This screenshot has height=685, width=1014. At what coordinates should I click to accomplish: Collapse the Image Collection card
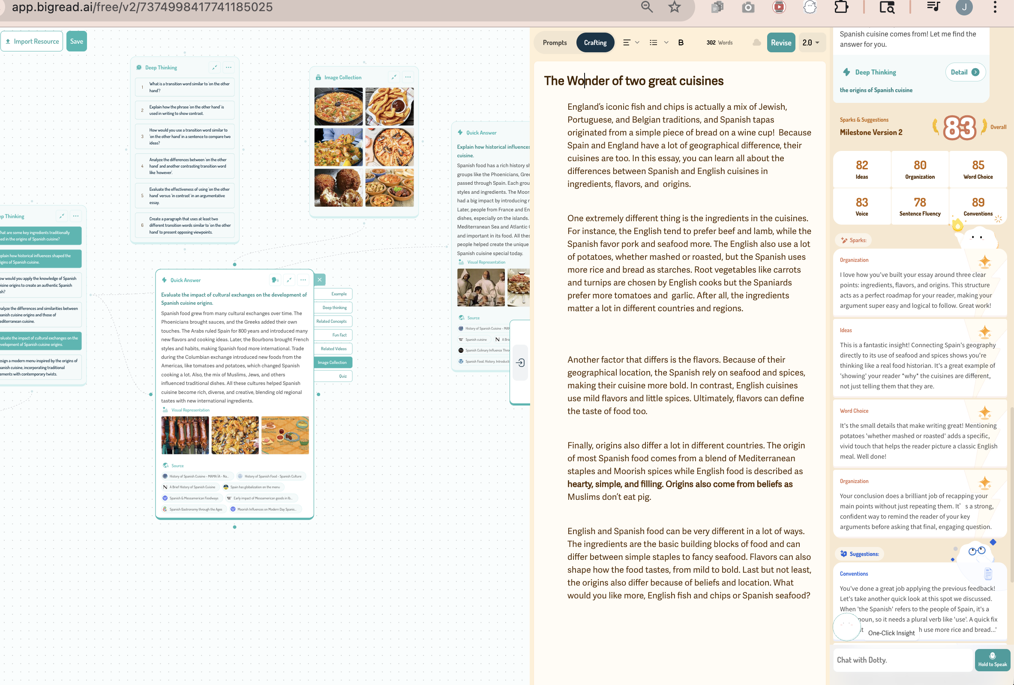coord(393,77)
